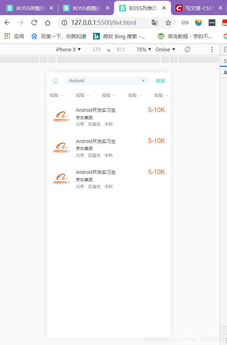Viewport: 227px width, 345px height.
Task: Click the first 5-10K salary
Action: [156, 110]
